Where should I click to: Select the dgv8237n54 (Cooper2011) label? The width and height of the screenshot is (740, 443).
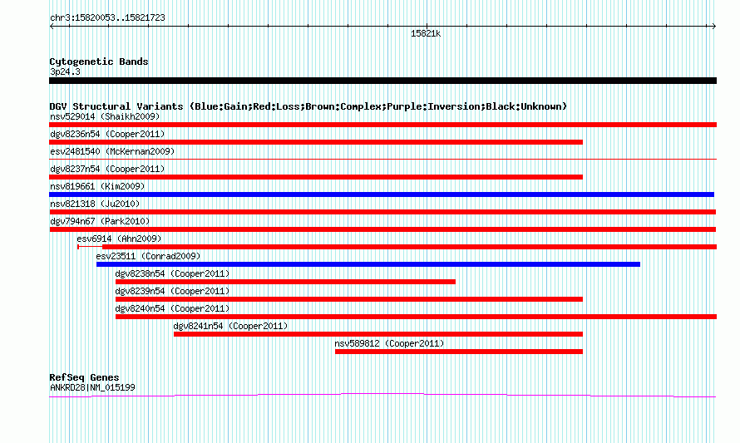[107, 169]
